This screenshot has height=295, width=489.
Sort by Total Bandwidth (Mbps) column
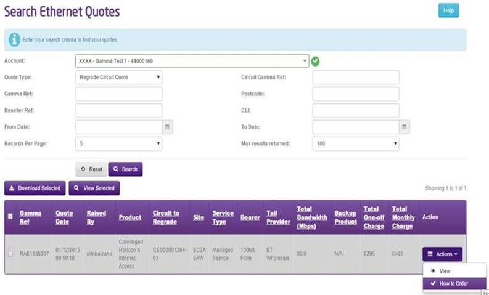tap(312, 217)
